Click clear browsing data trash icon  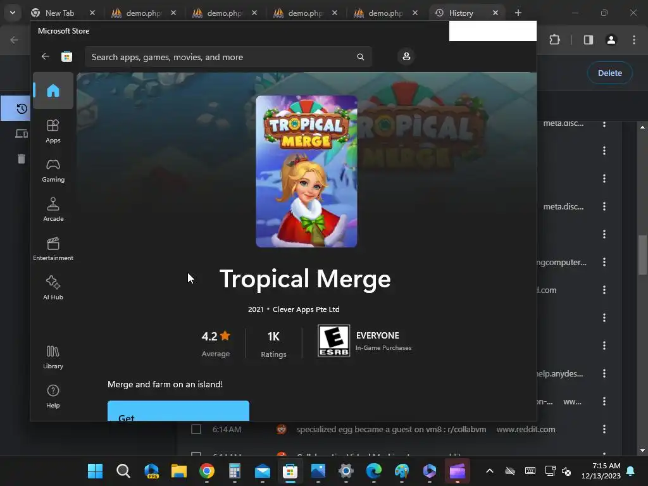click(x=21, y=158)
